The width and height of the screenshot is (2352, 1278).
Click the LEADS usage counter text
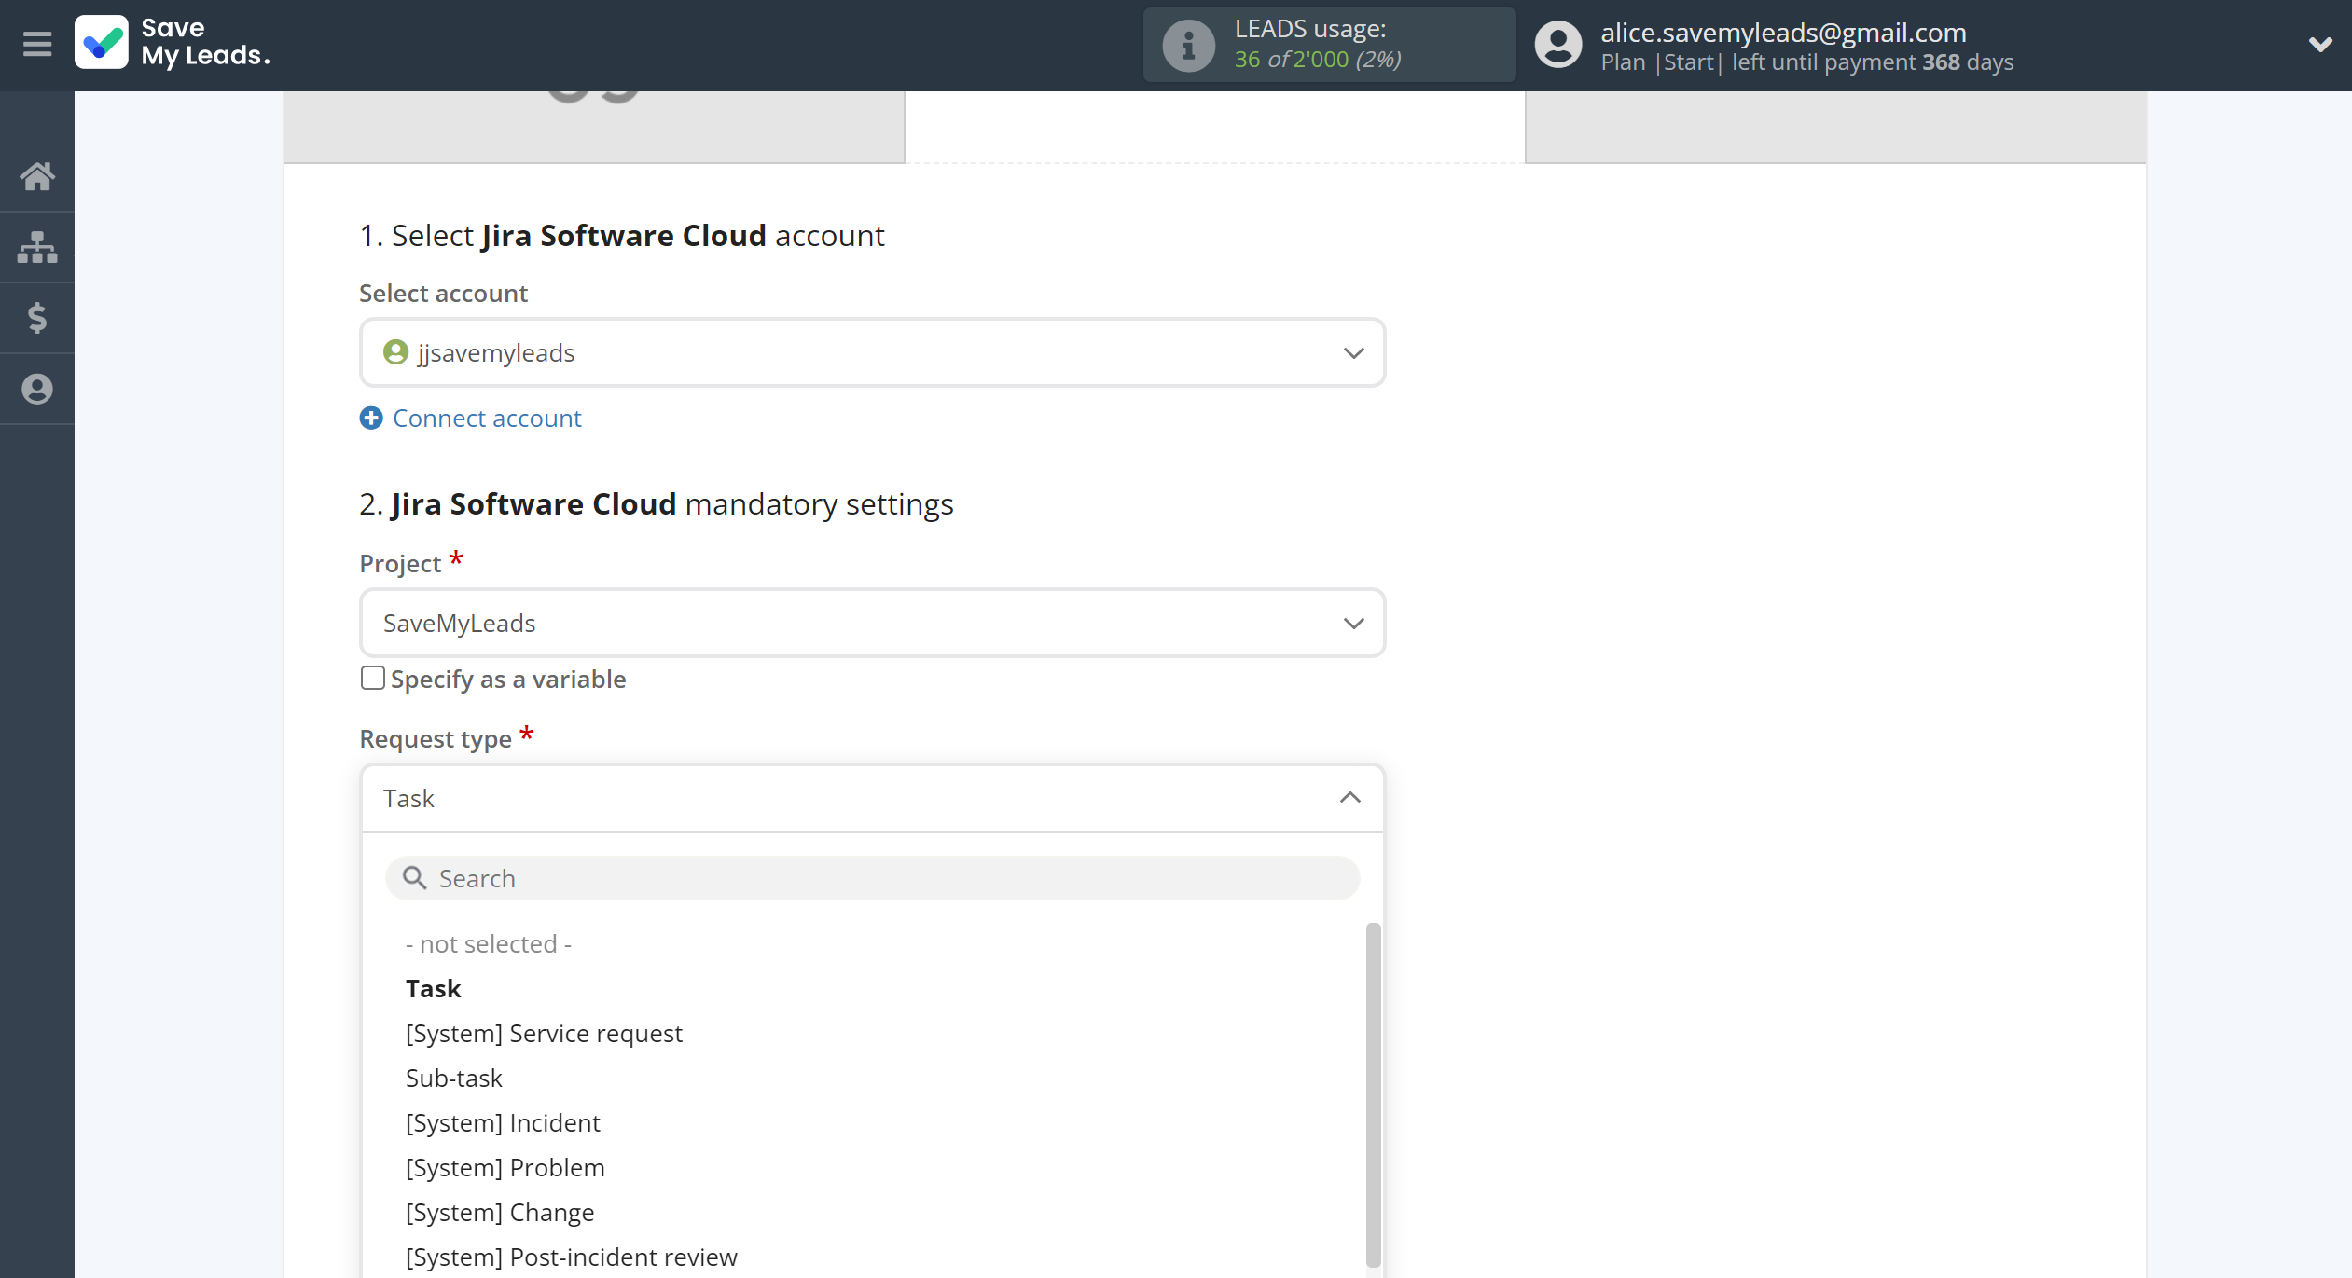tap(1317, 59)
